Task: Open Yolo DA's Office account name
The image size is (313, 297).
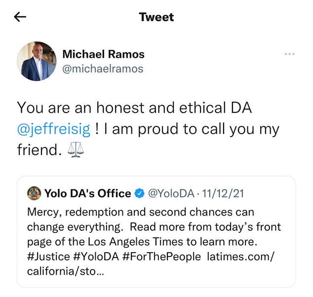Action: click(x=87, y=193)
